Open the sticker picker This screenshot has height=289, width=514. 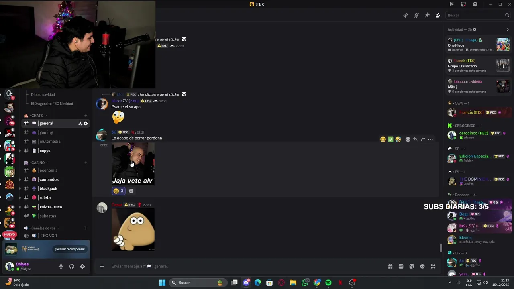(x=412, y=266)
